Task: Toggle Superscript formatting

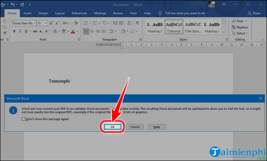Action: pyautogui.click(x=47, y=31)
